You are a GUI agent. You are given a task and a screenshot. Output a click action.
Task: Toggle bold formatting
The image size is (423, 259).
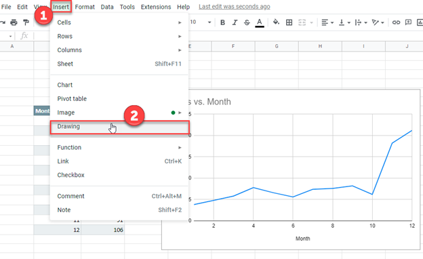click(222, 22)
